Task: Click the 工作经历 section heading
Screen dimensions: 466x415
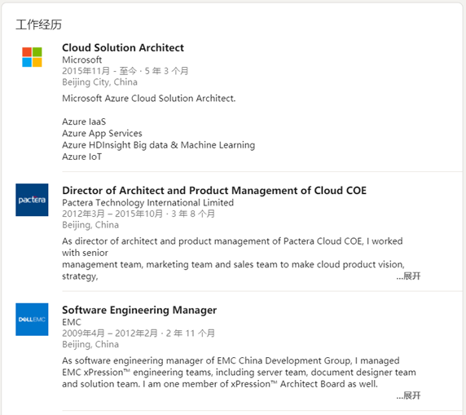Action: 38,24
